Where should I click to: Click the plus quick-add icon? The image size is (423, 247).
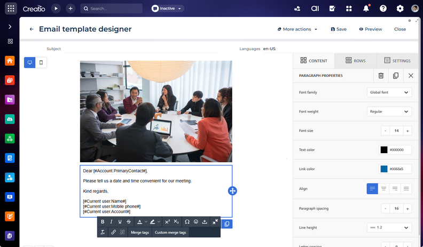[x=70, y=9]
